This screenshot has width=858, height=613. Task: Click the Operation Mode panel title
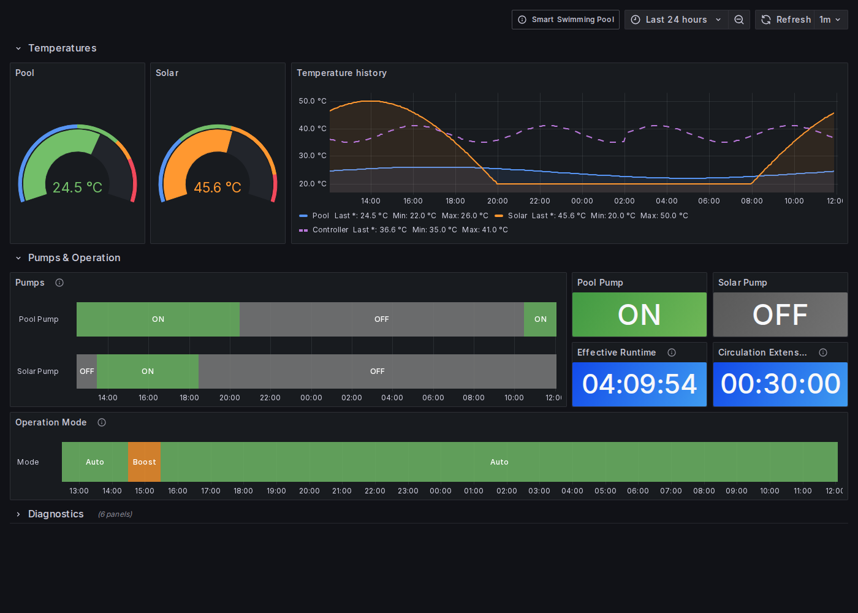[51, 422]
